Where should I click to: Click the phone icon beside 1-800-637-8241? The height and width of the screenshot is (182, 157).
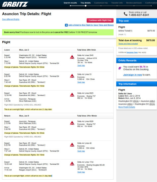click(x=125, y=14)
